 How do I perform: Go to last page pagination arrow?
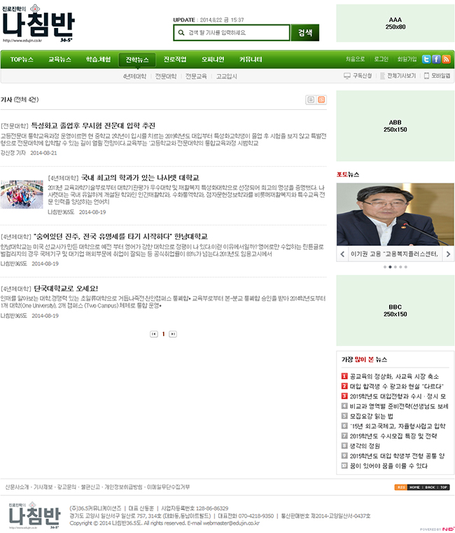(x=173, y=334)
